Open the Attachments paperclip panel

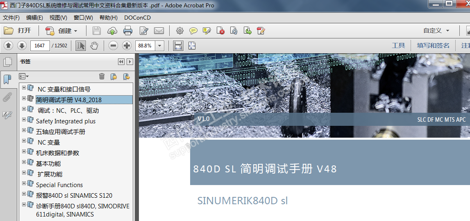[x=7, y=97]
